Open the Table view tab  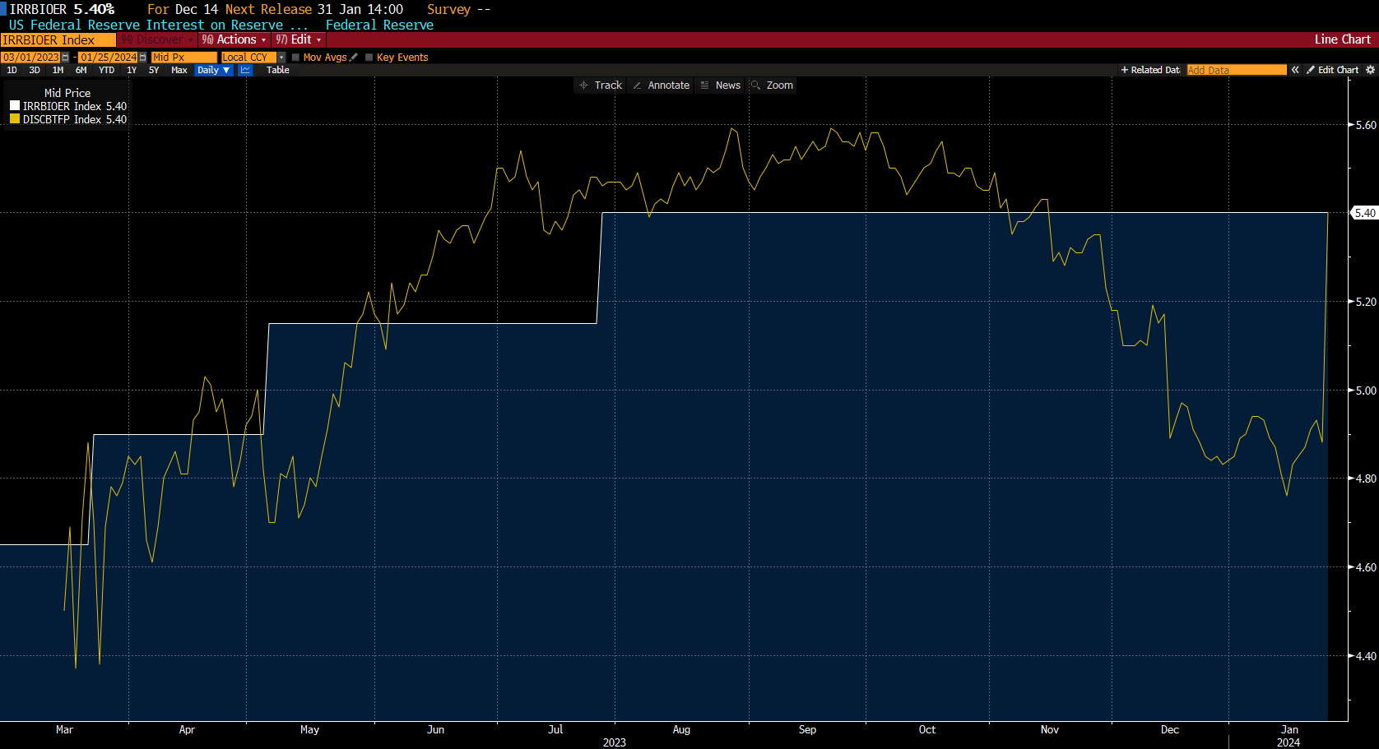tap(277, 70)
